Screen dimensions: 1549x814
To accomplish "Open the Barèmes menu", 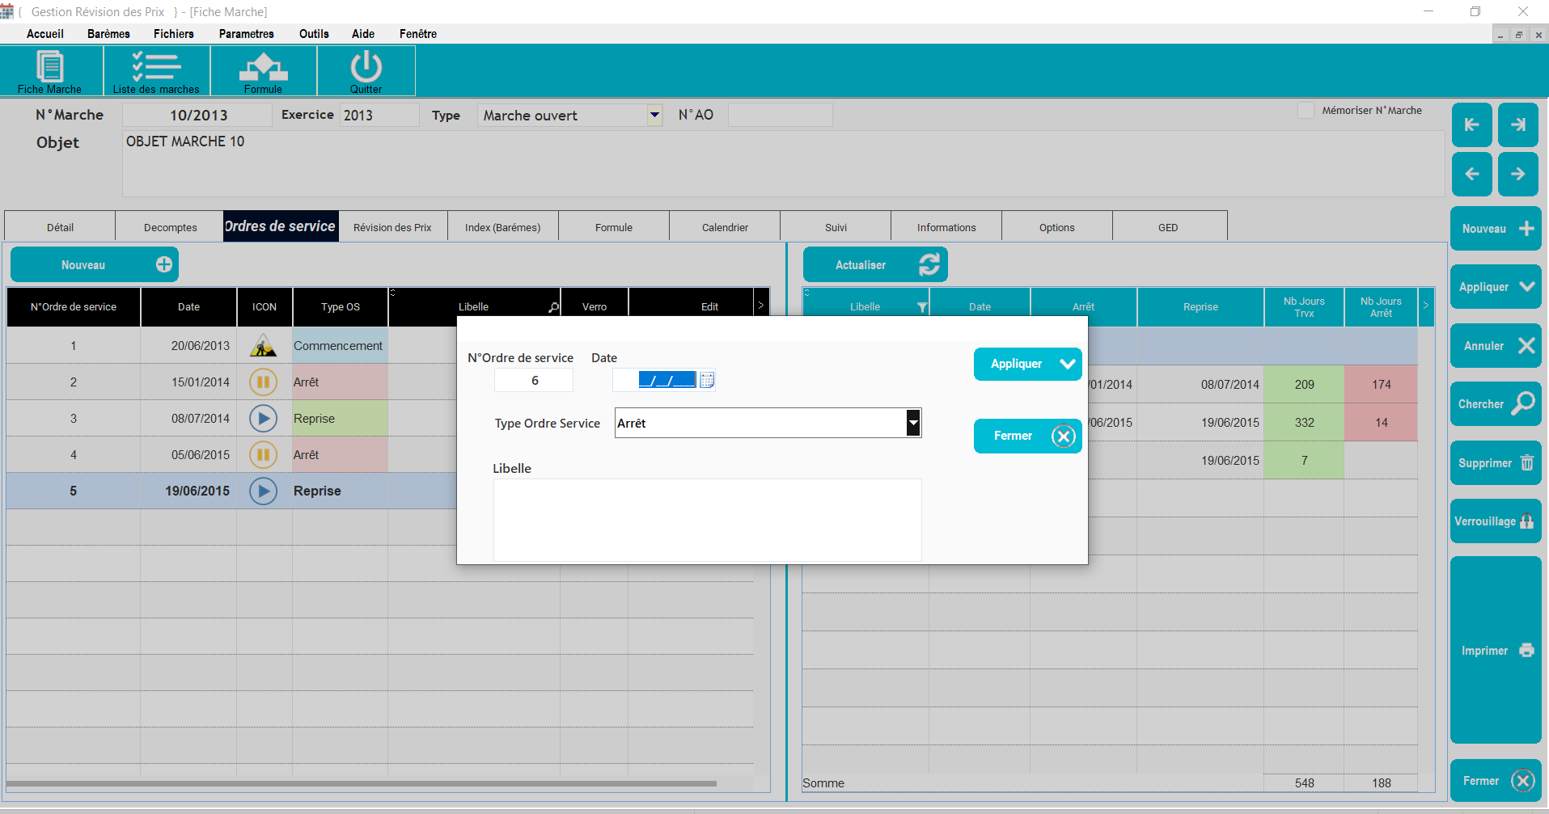I will pos(108,34).
